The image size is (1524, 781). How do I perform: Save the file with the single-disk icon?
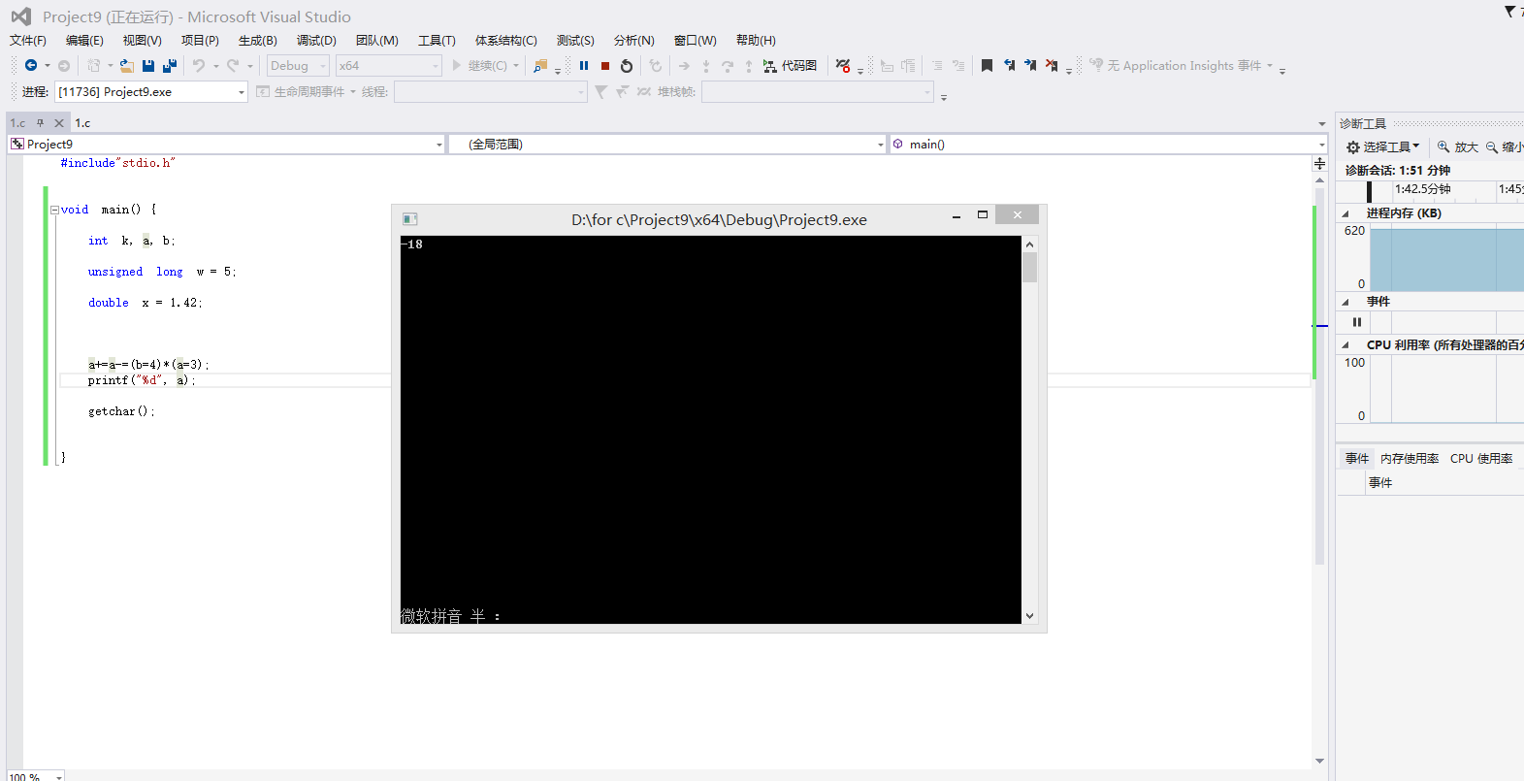tap(148, 66)
